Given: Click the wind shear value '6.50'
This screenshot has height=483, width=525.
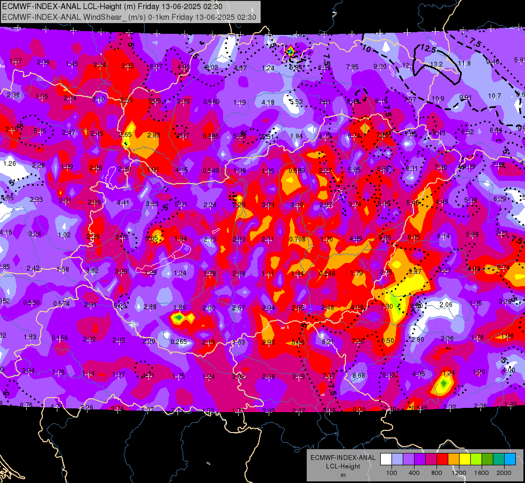Looking at the screenshot, I should [388, 341].
